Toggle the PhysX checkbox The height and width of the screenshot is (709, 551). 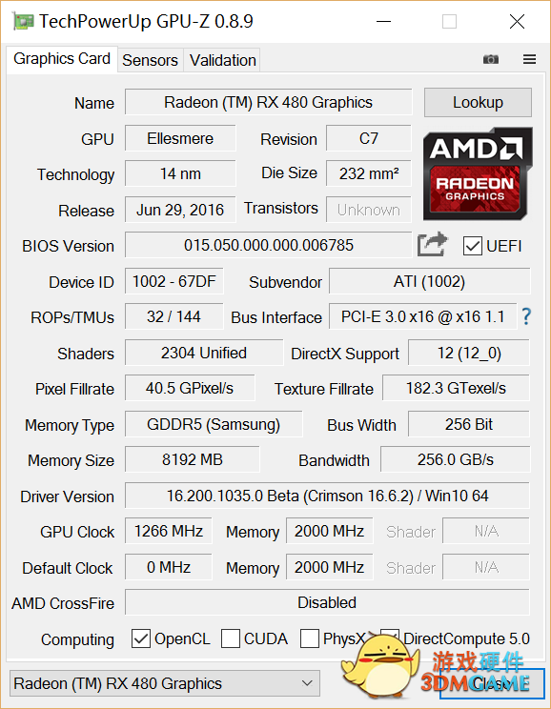[x=310, y=638]
